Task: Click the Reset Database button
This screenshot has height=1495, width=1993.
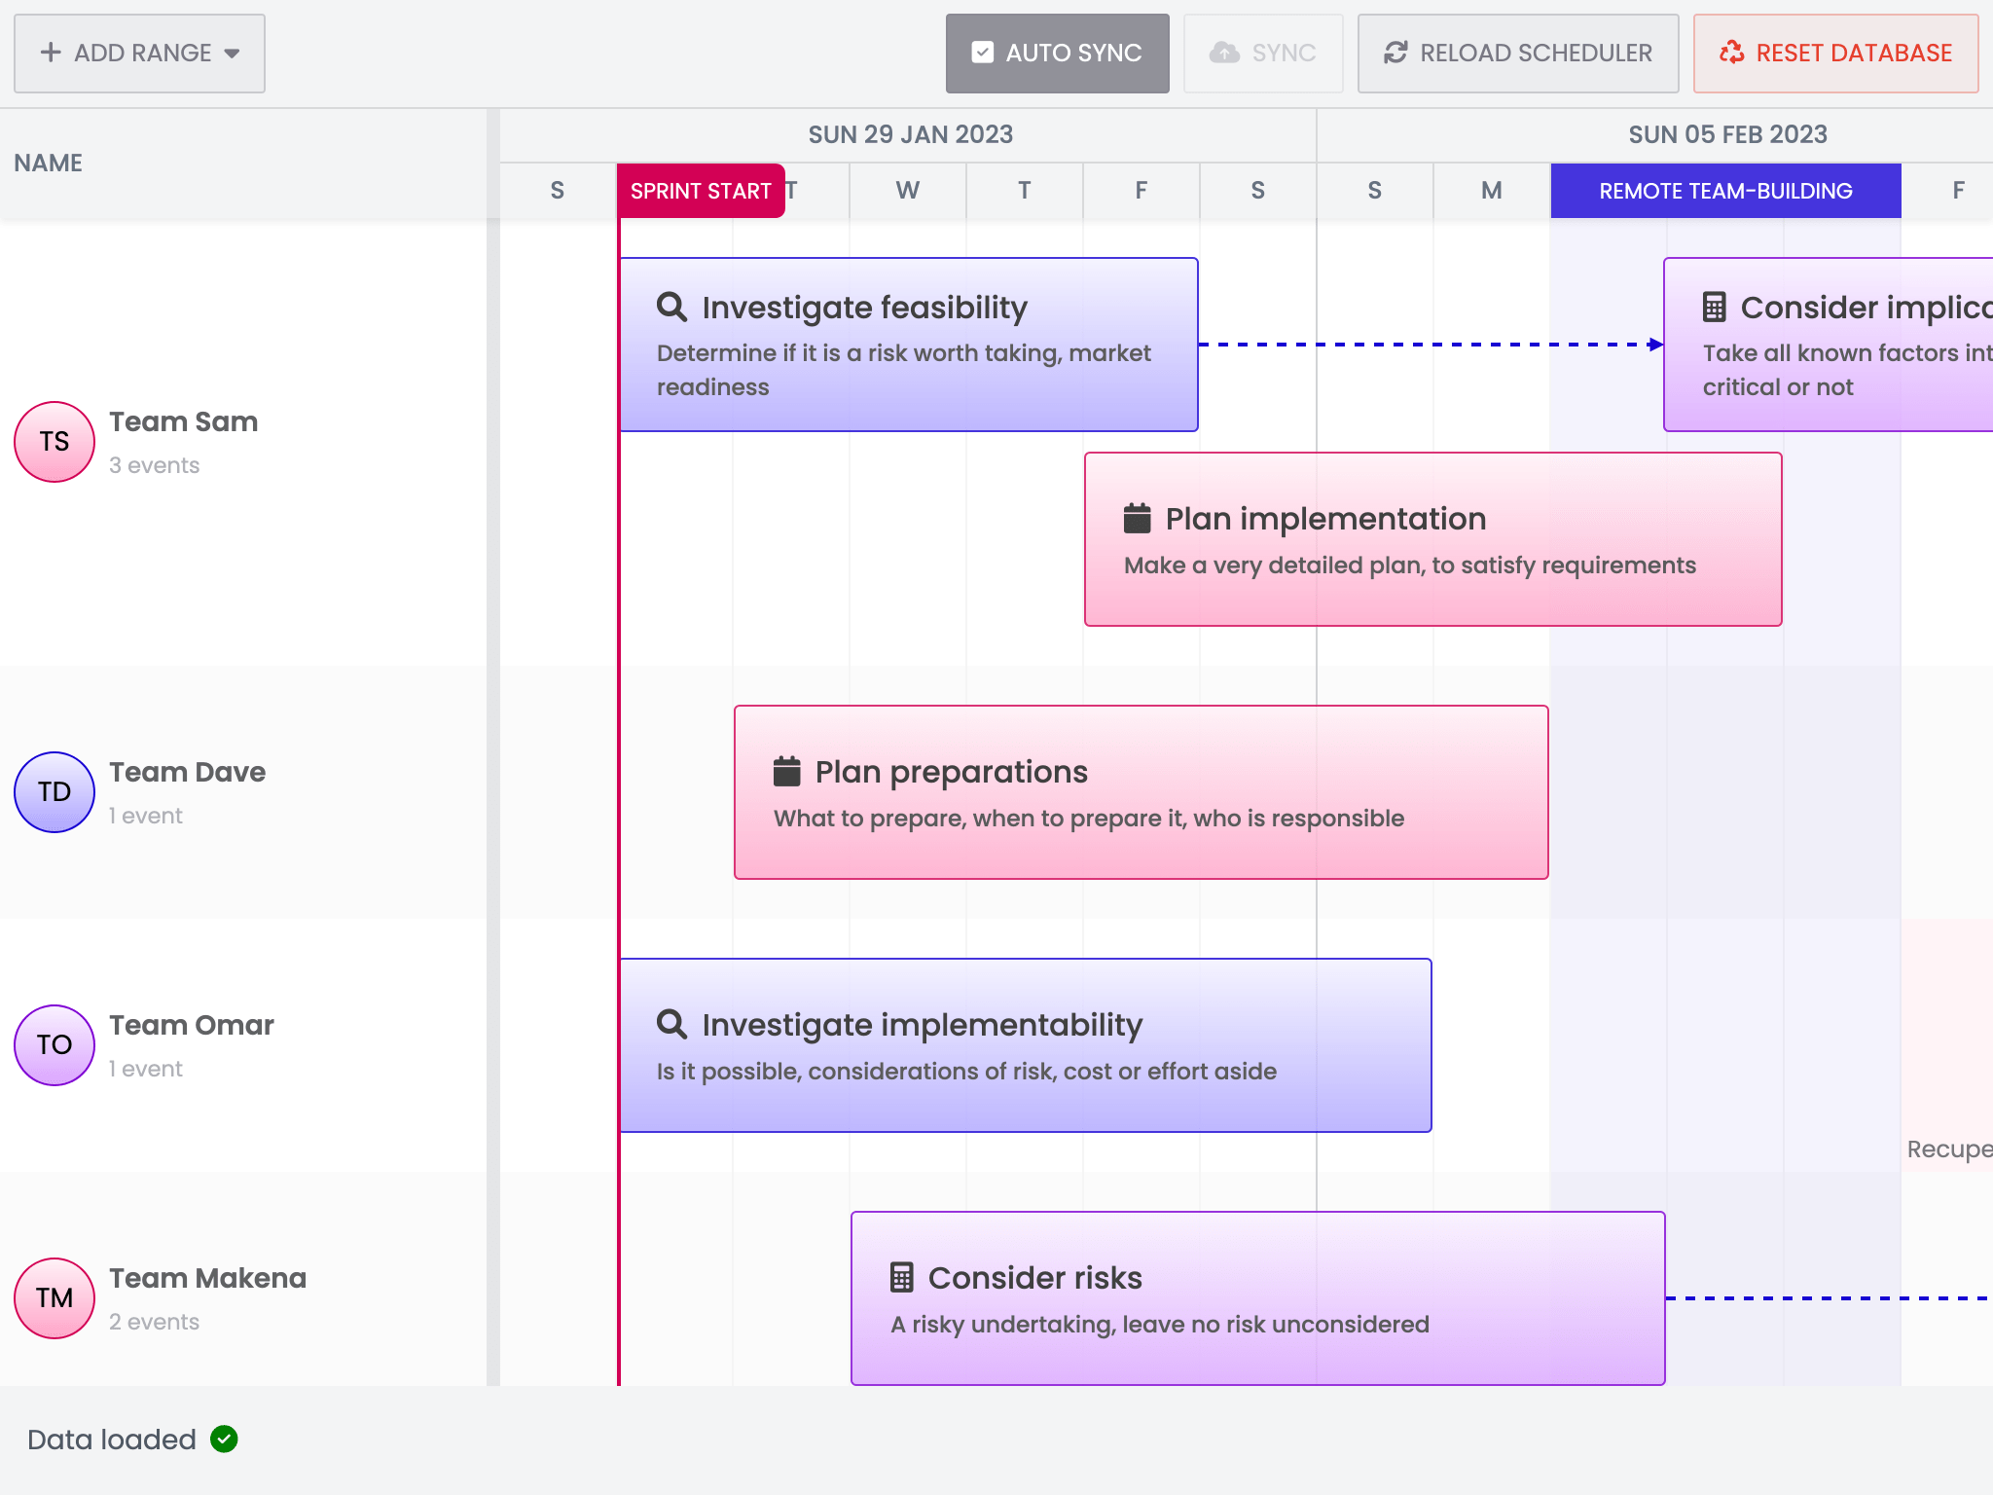Action: [1835, 53]
